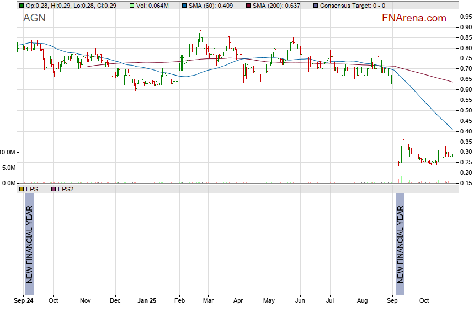Click the 10.0M volume axis label

point(8,152)
